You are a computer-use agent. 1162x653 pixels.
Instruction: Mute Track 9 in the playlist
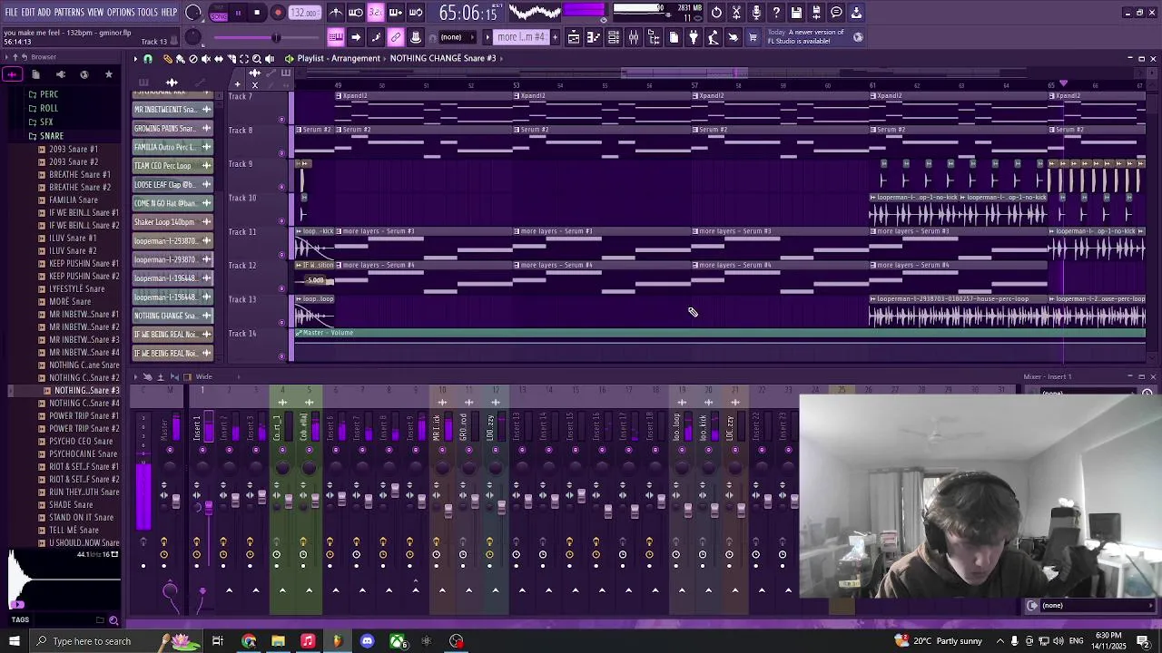tap(281, 187)
